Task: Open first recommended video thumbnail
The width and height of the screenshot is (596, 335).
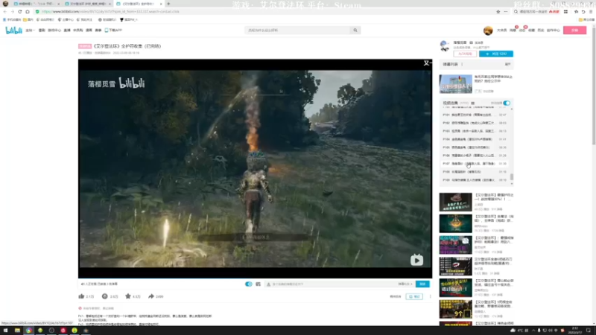Action: 455,202
